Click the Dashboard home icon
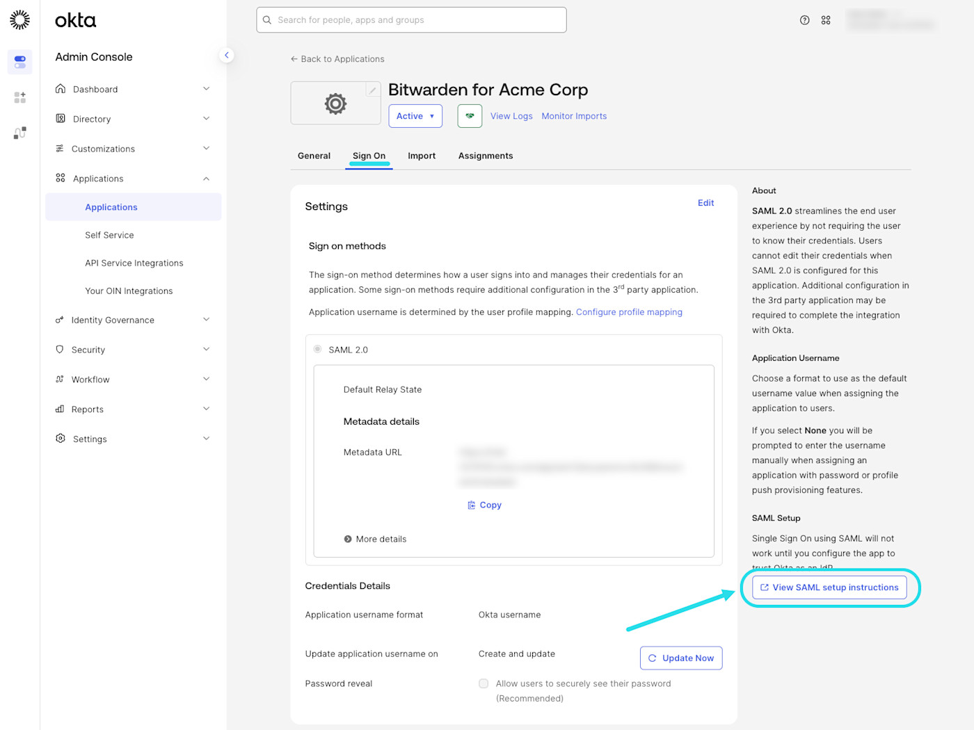Image resolution: width=974 pixels, height=730 pixels. (61, 89)
